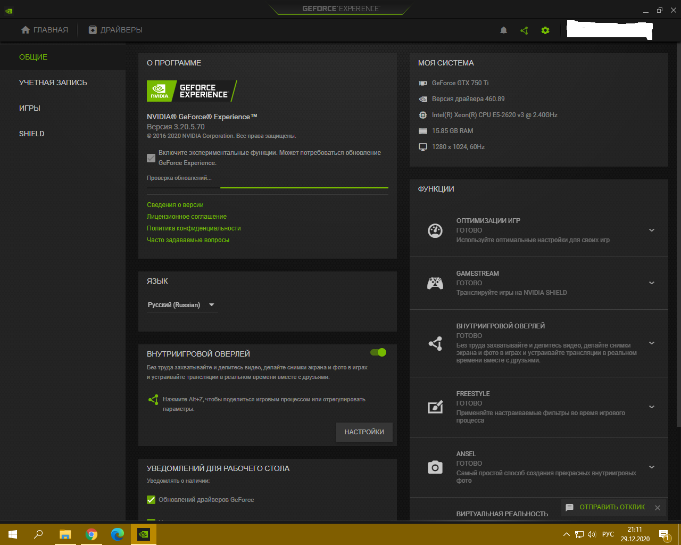Click the feedback speech bubble icon

coord(569,507)
